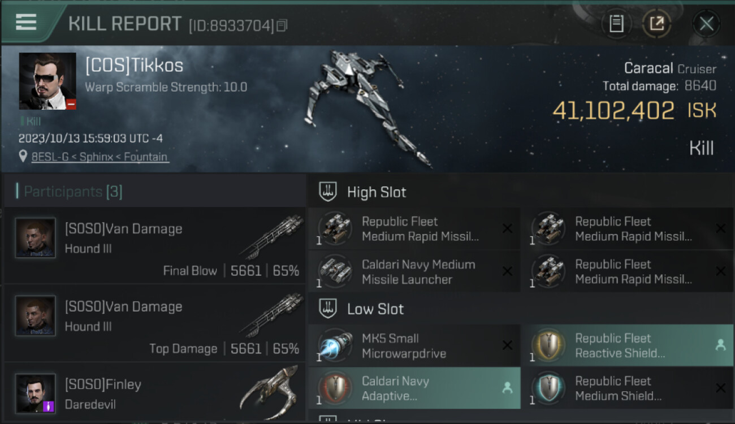Select Republic Fleet Reactive Shield module
The image size is (735, 424).
[627, 345]
